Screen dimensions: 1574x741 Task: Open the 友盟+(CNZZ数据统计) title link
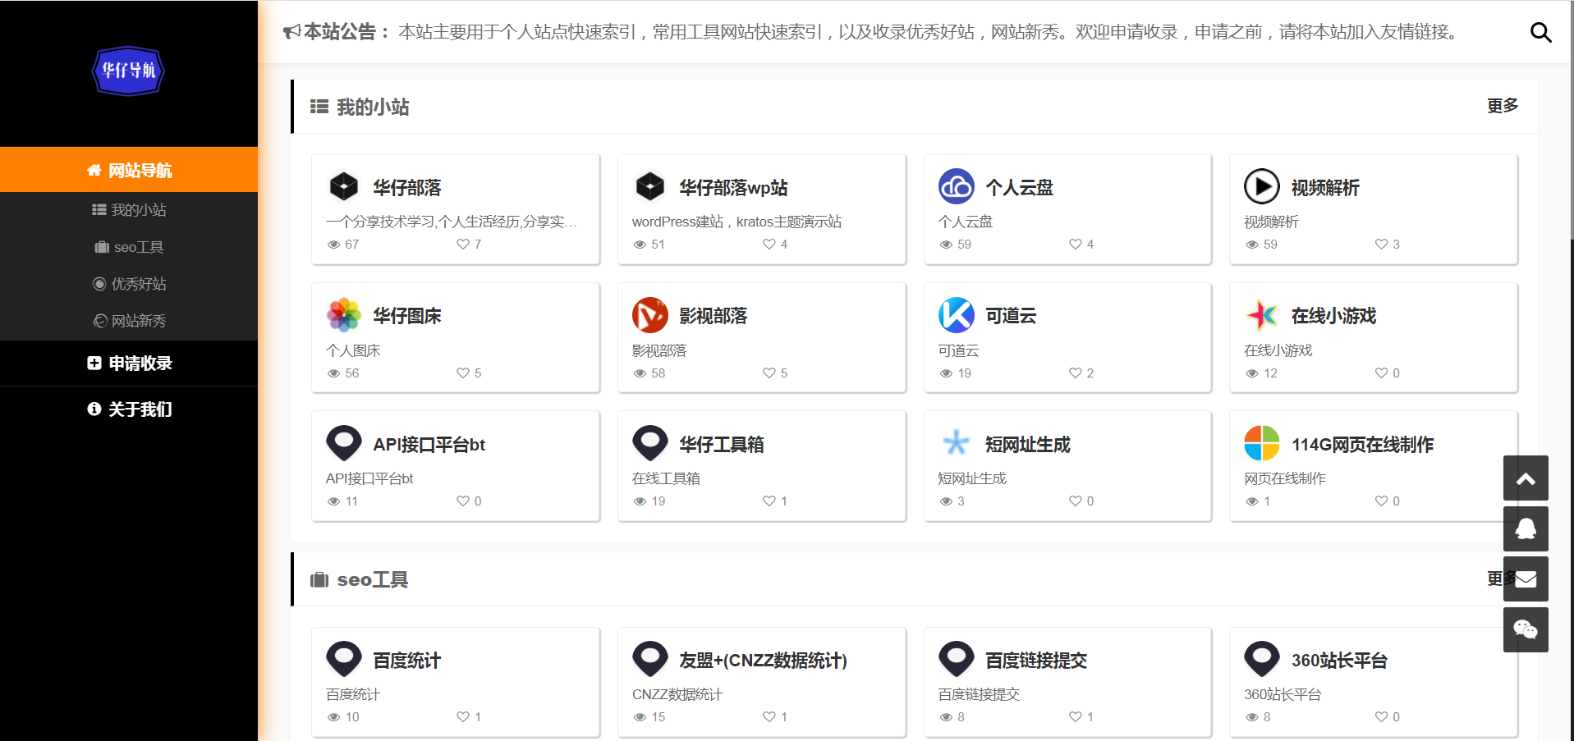764,661
